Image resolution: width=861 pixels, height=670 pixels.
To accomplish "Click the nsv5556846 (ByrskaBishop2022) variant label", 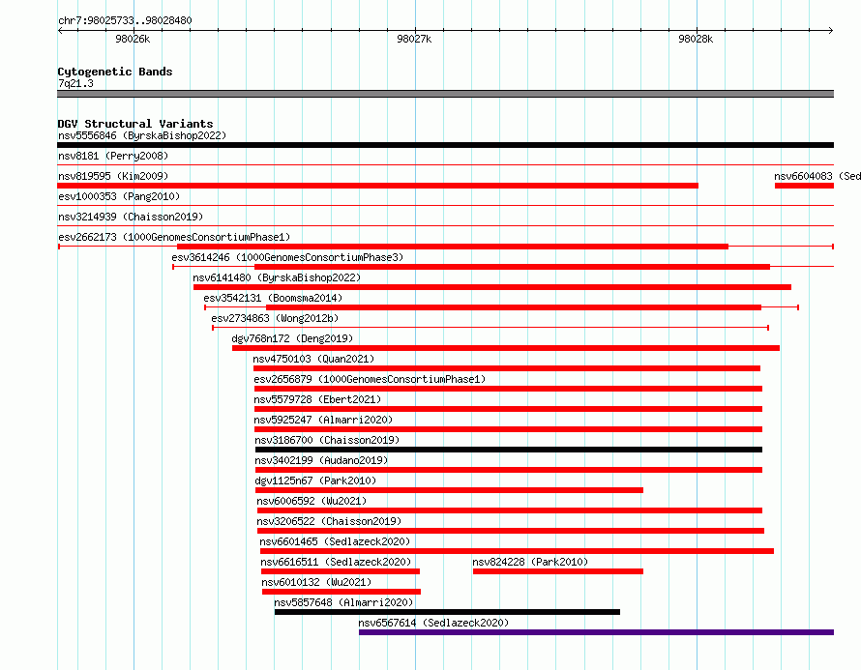I will point(142,135).
